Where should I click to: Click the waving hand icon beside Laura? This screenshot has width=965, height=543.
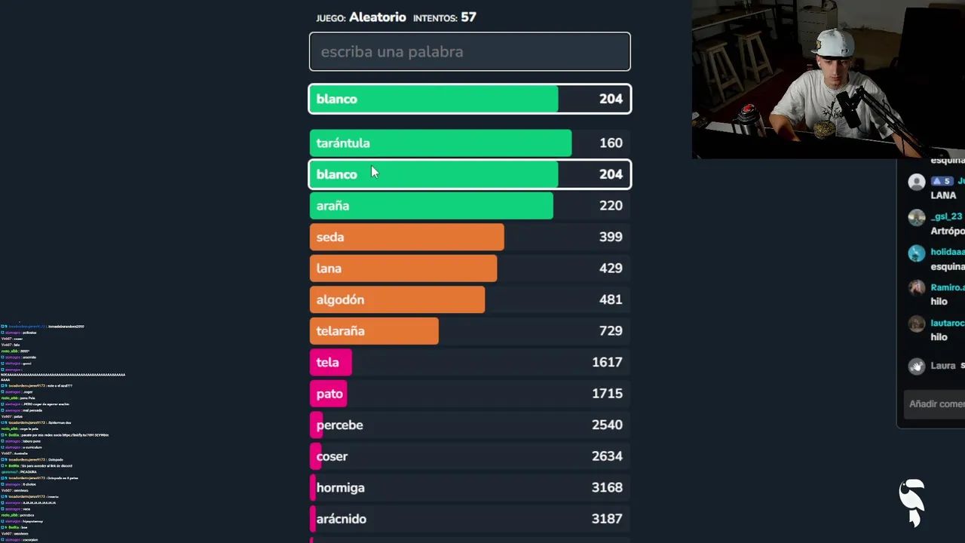point(917,367)
